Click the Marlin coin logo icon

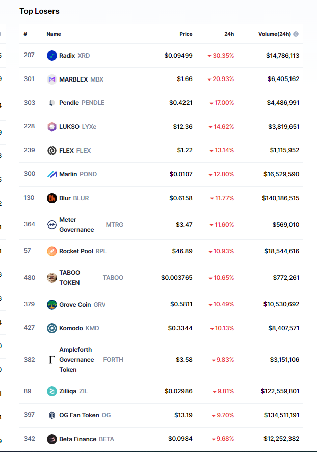coord(51,174)
